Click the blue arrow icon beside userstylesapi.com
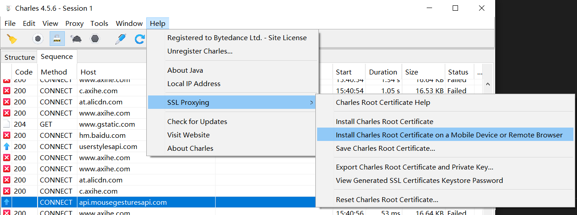The image size is (577, 215). pyautogui.click(x=7, y=146)
